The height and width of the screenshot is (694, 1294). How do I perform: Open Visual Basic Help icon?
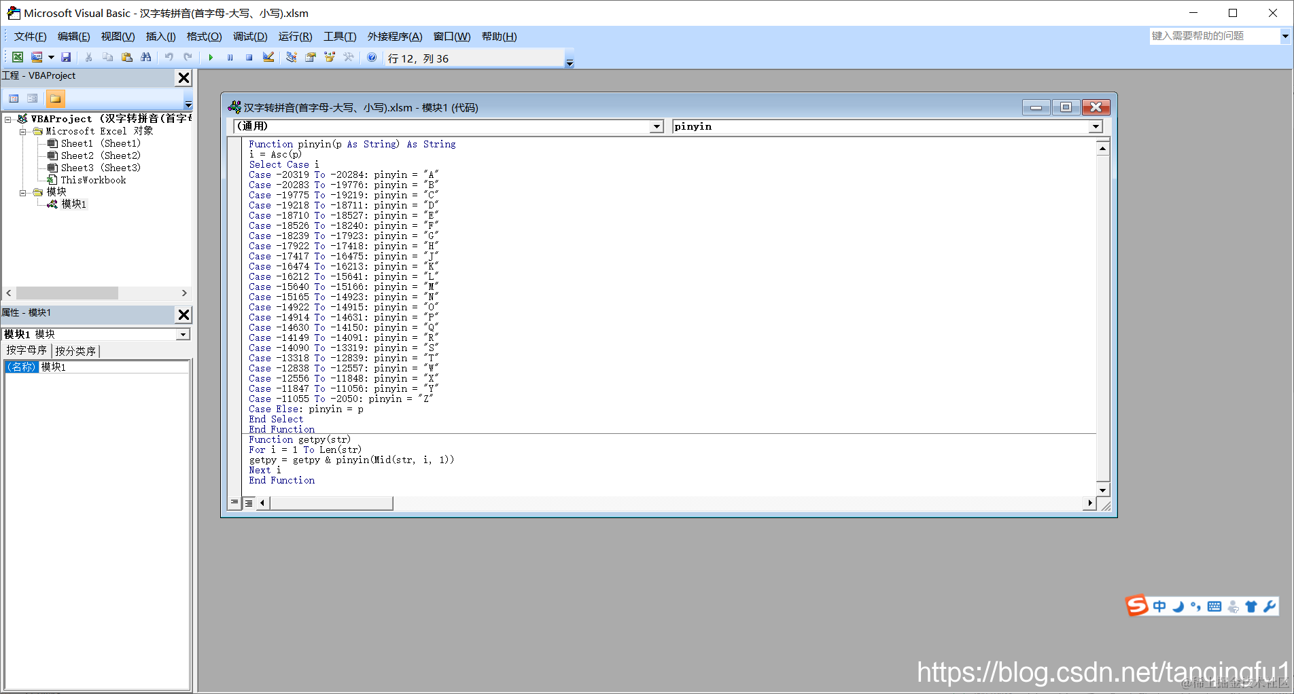372,58
